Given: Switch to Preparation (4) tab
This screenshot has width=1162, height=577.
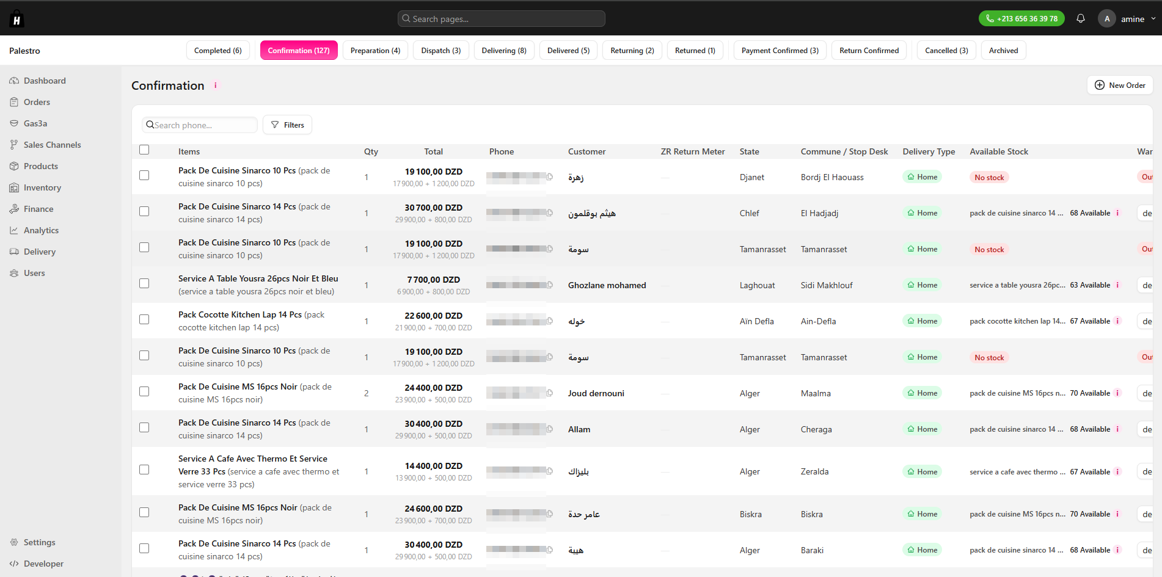Looking at the screenshot, I should [375, 51].
